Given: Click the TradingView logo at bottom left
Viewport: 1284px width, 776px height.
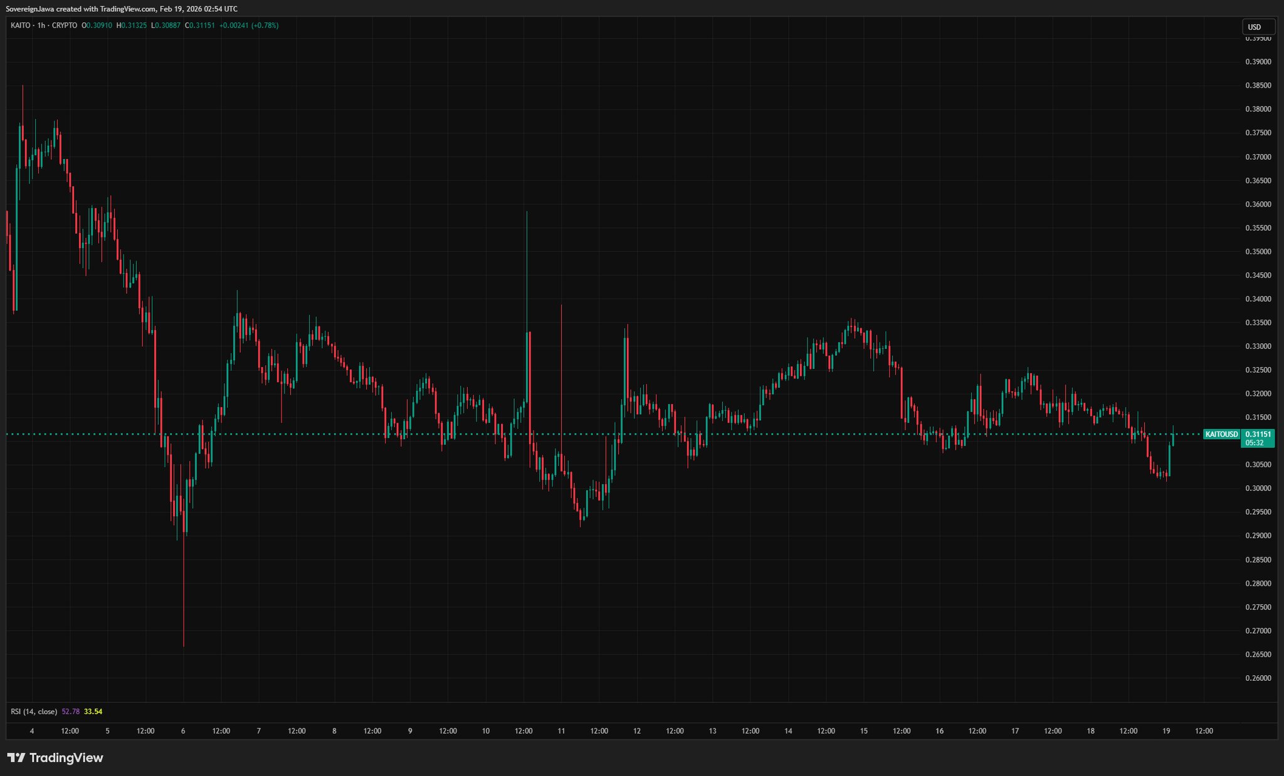Looking at the screenshot, I should click(x=55, y=758).
